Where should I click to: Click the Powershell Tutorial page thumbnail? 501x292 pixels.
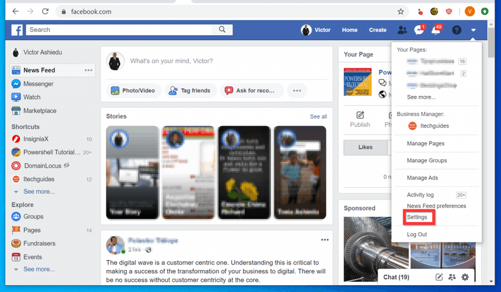tap(358, 81)
